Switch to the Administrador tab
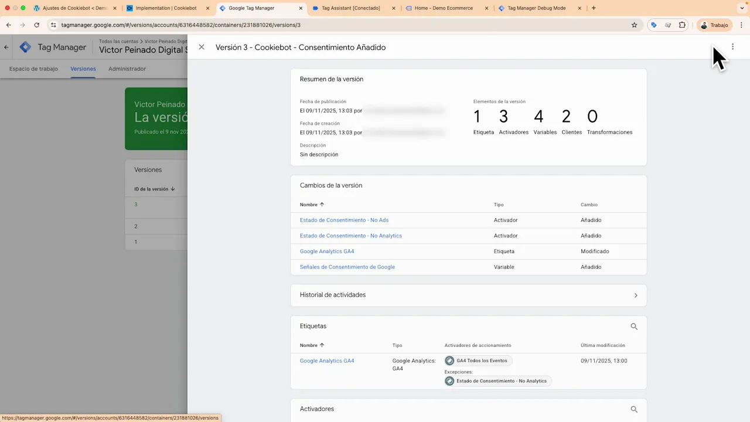 127,69
